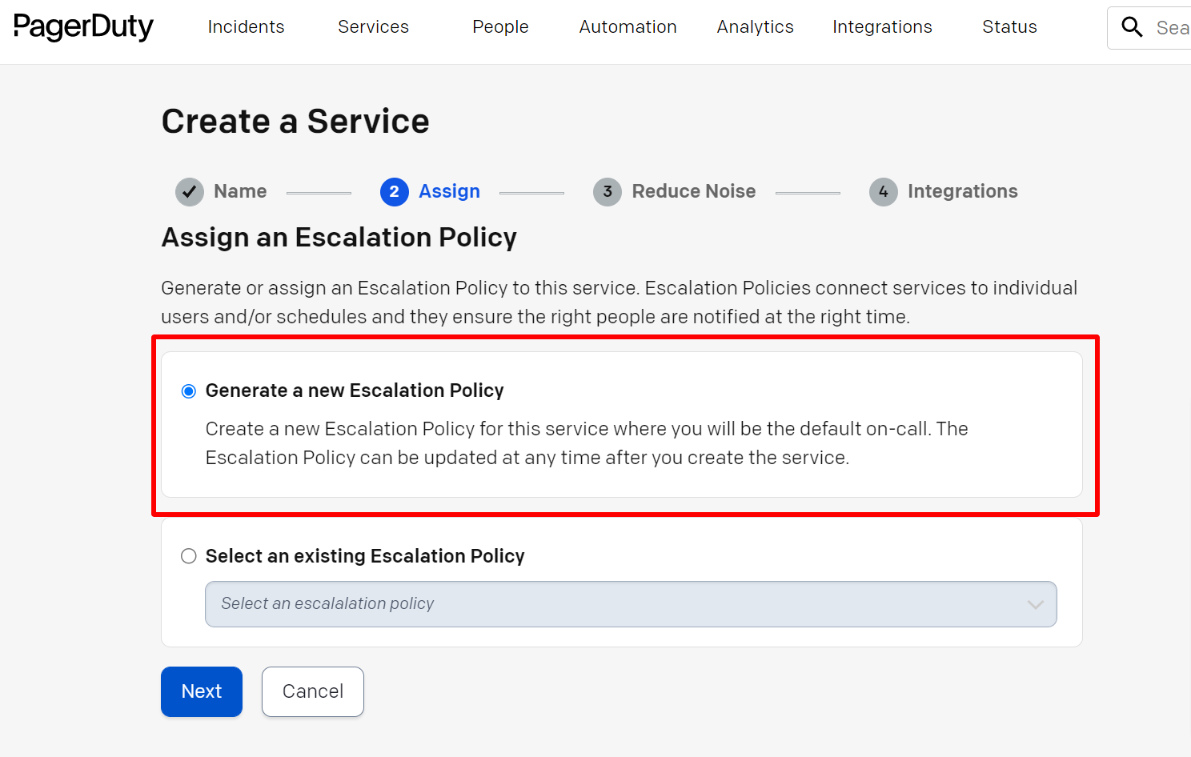Select Generate a new Escalation Policy
Screen dimensions: 1191x757
189,391
